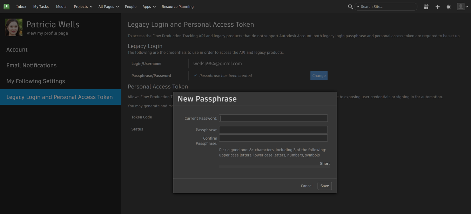Open the Media page
Screen dimensions: 471x214
61,7
